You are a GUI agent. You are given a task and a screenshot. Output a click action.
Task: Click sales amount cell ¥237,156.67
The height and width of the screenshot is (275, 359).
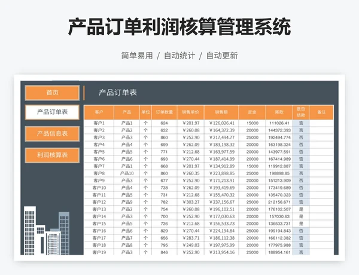pos(221,202)
